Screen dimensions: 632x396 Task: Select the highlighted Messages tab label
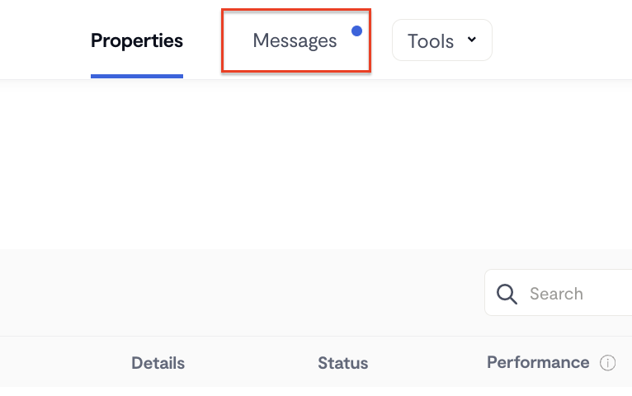[295, 40]
